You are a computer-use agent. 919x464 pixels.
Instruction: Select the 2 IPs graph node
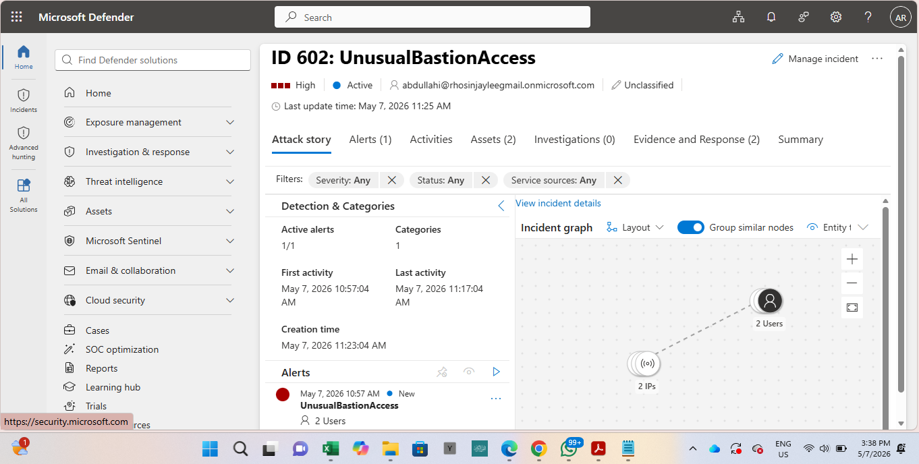645,364
